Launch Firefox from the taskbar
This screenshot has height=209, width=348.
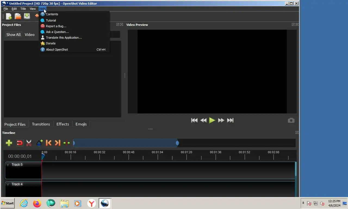pos(37,203)
